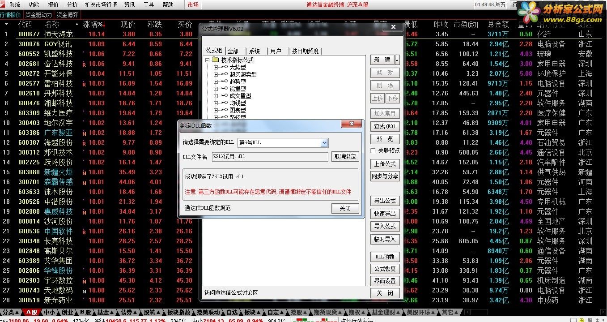Click the R marker beside 奋达科技
The width and height of the screenshot is (607, 322).
84,64
